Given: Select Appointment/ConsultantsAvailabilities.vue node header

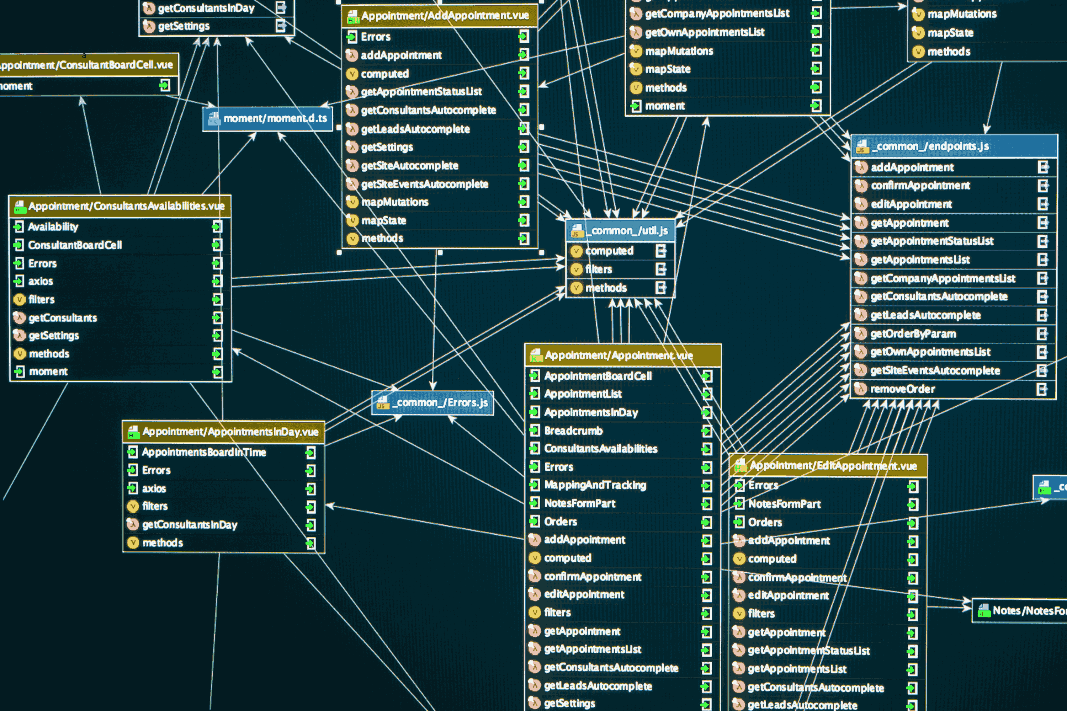Looking at the screenshot, I should (x=126, y=206).
